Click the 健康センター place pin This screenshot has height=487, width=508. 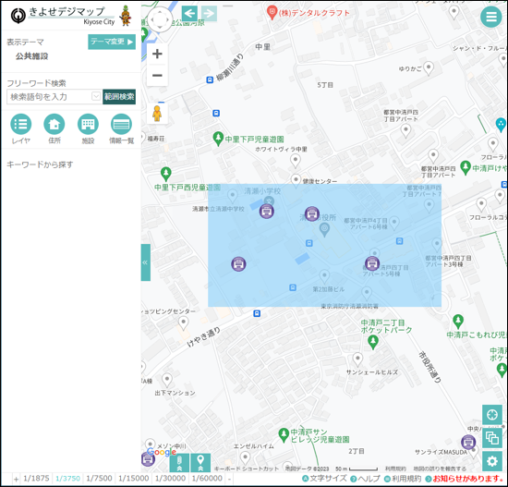[x=296, y=180]
